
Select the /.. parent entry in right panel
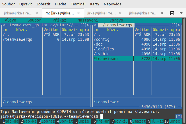137,35
